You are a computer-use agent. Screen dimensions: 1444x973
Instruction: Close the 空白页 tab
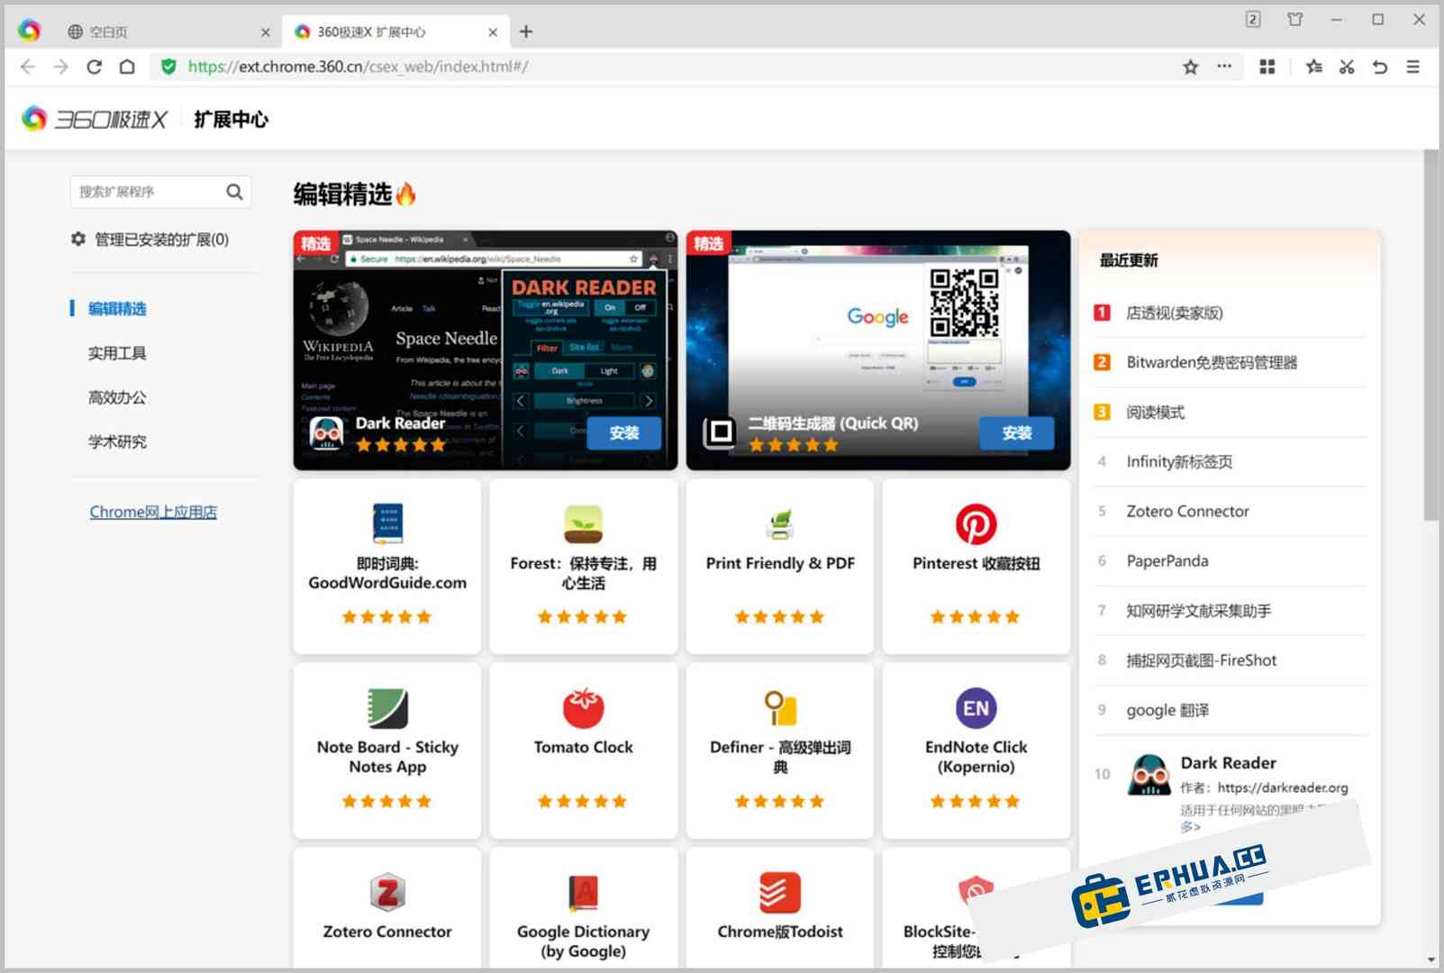[x=265, y=32]
